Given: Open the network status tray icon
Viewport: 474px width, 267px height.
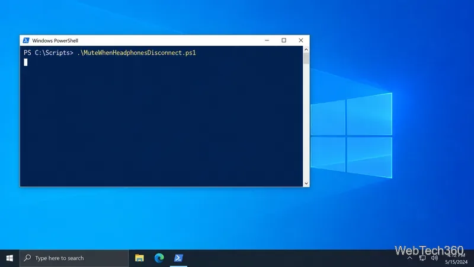Looking at the screenshot, I should 422,258.
